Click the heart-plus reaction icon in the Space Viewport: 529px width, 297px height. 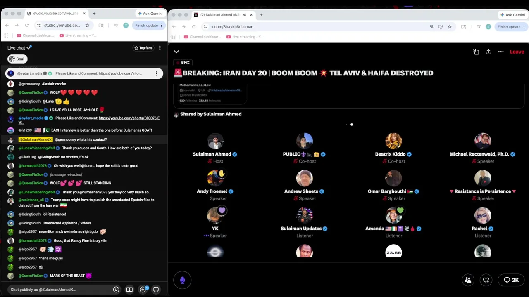486,280
